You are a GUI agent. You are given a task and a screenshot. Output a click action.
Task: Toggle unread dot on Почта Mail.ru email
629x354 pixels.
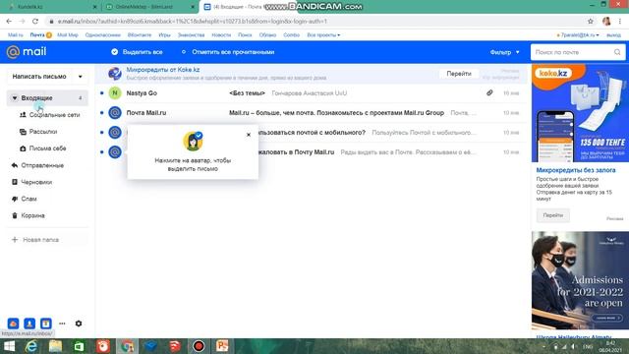tap(102, 113)
